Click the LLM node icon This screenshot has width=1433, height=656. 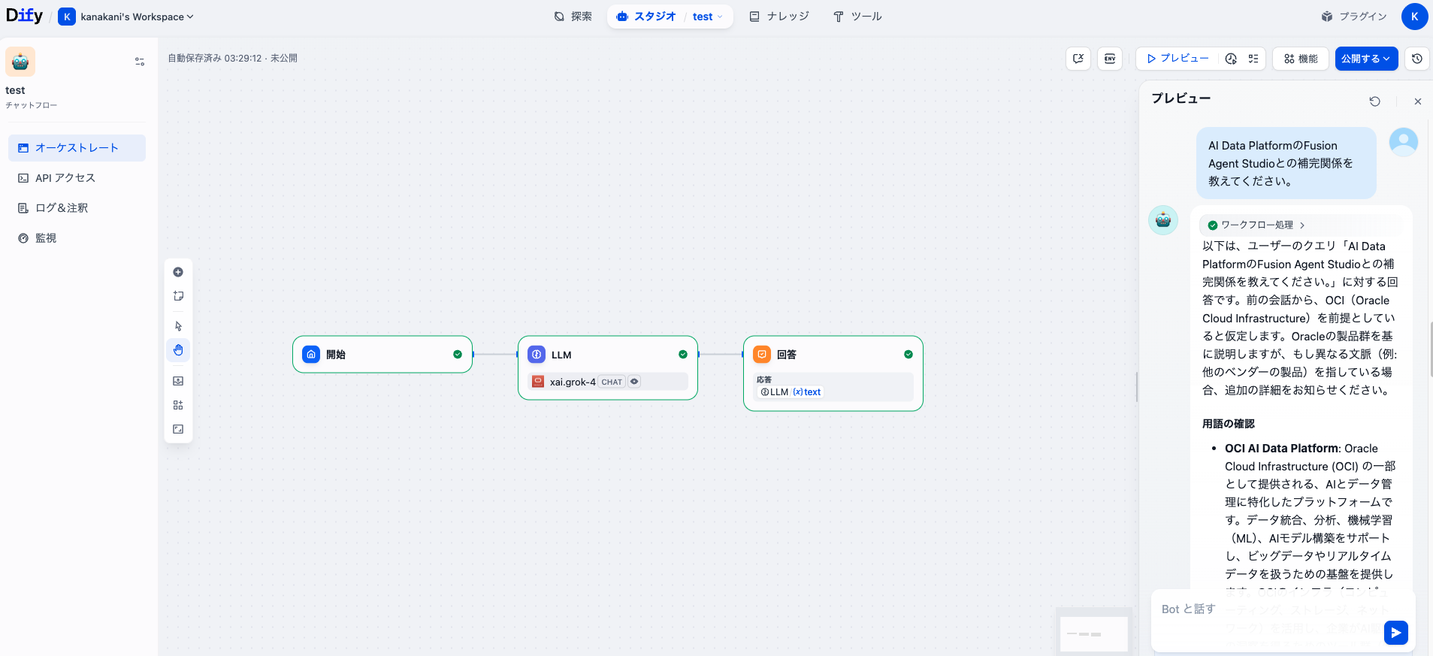coord(537,355)
